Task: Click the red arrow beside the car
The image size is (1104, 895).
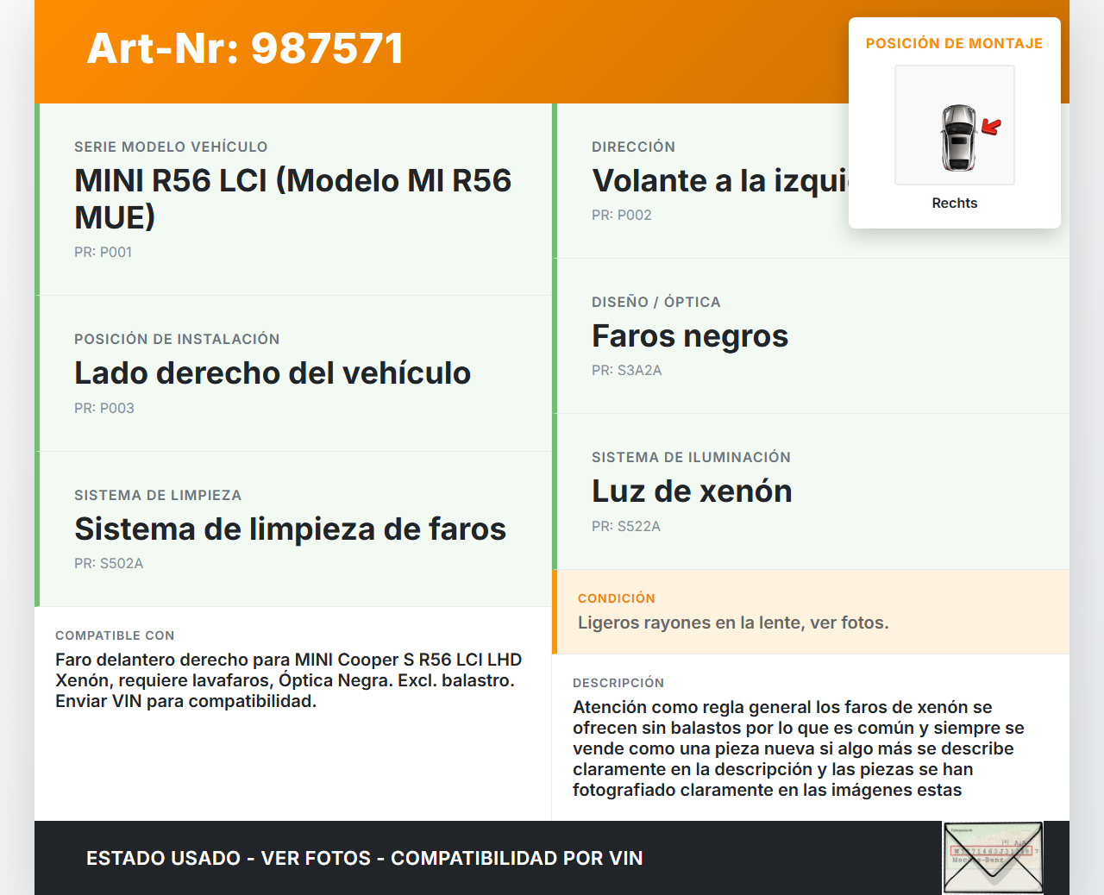Action: [x=991, y=128]
